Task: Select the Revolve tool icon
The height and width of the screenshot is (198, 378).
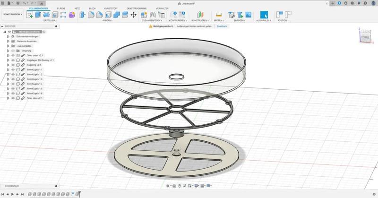Action: (46, 15)
